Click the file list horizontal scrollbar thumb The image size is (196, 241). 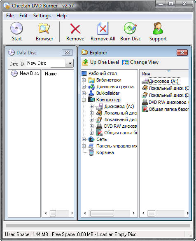[x=151, y=213]
